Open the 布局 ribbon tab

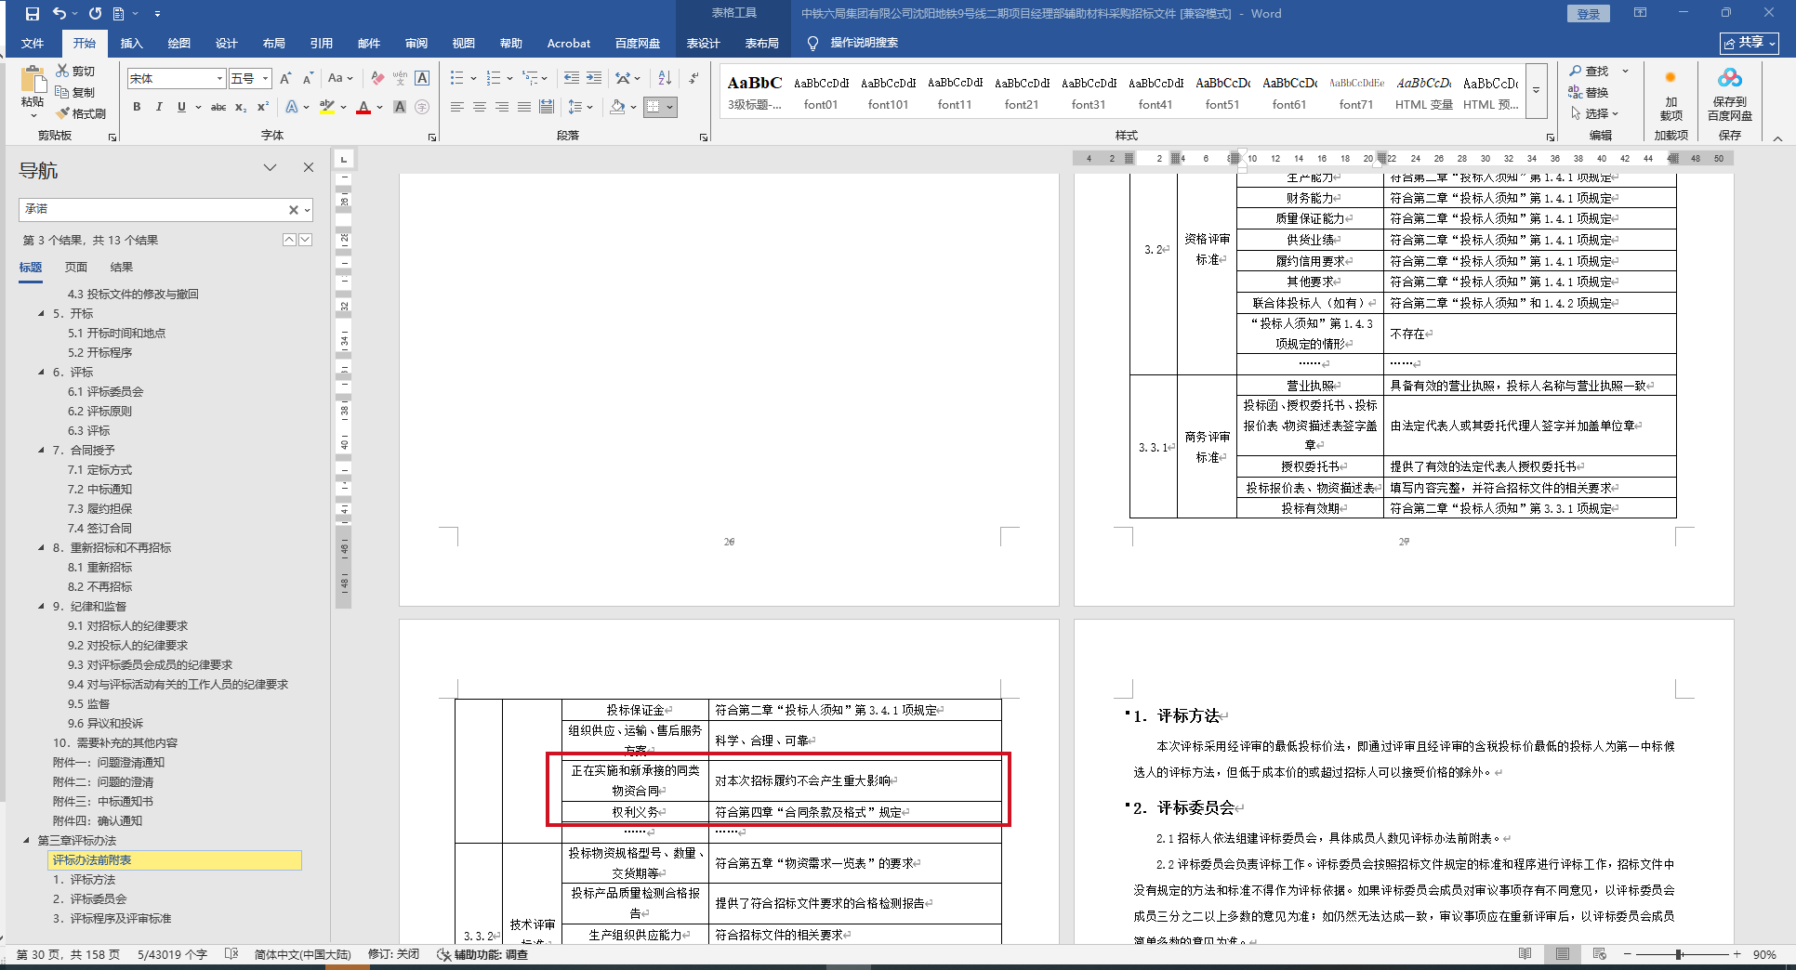[x=274, y=43]
